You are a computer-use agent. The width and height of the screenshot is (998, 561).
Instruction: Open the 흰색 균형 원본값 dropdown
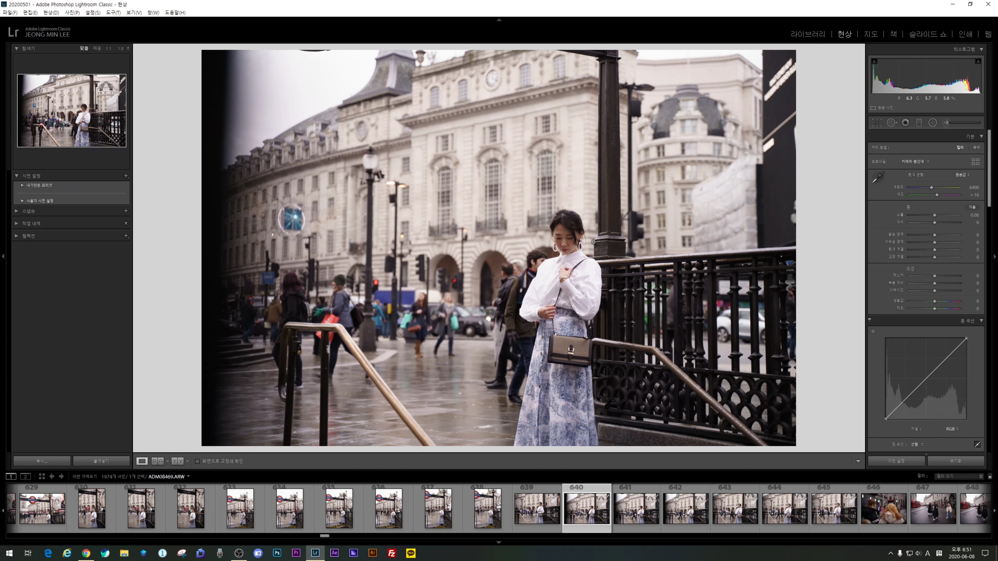tap(962, 175)
